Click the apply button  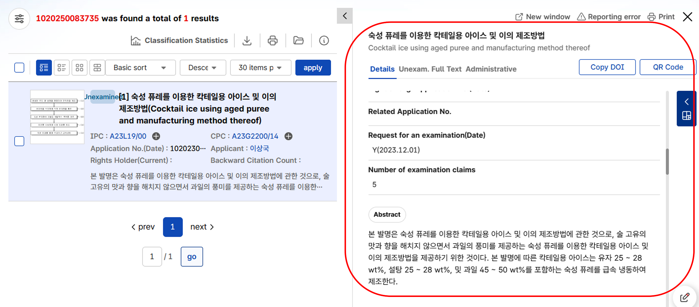click(313, 68)
